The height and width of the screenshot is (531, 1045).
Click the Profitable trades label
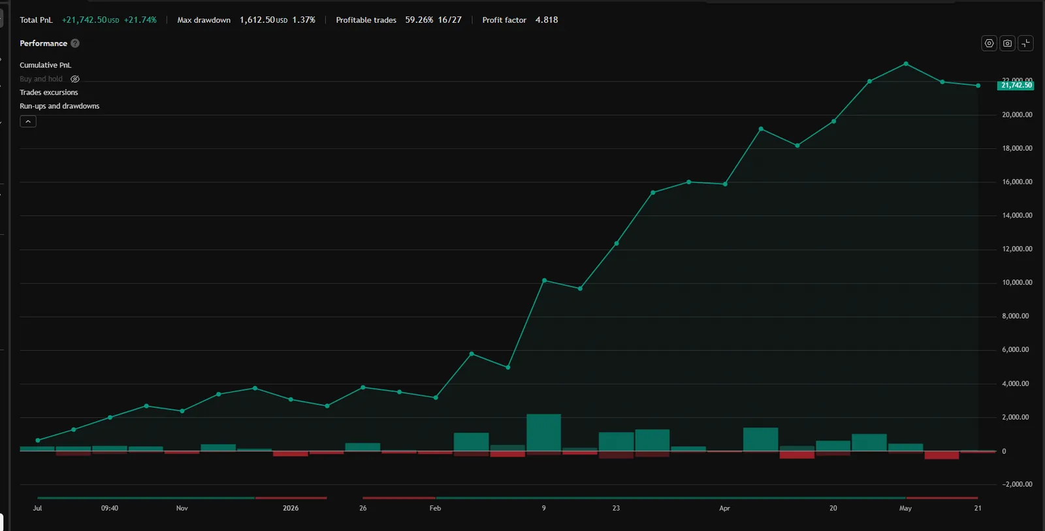coord(366,20)
